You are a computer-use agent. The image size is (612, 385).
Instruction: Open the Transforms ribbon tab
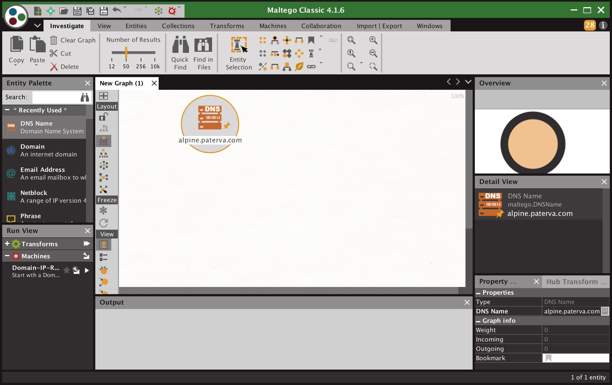pyautogui.click(x=227, y=26)
